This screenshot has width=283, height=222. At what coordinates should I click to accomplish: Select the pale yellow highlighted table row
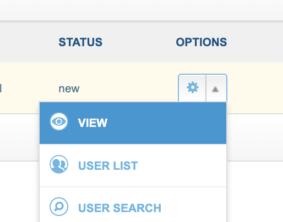tap(141, 88)
